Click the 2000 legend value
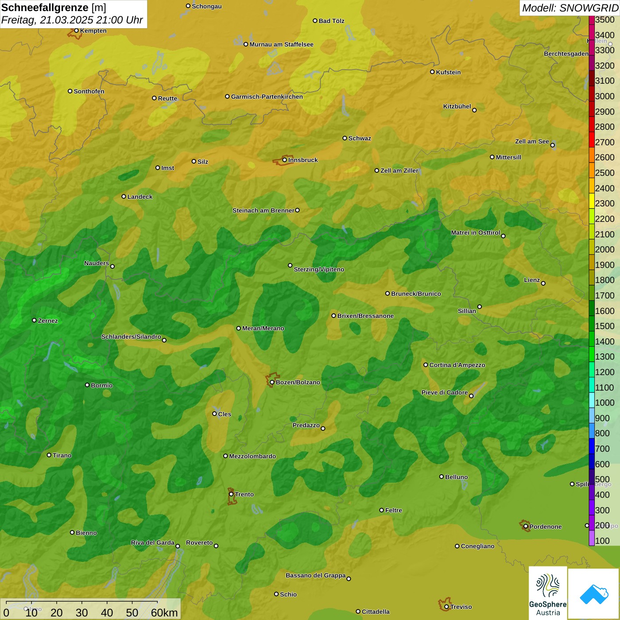The height and width of the screenshot is (620, 620). click(604, 249)
